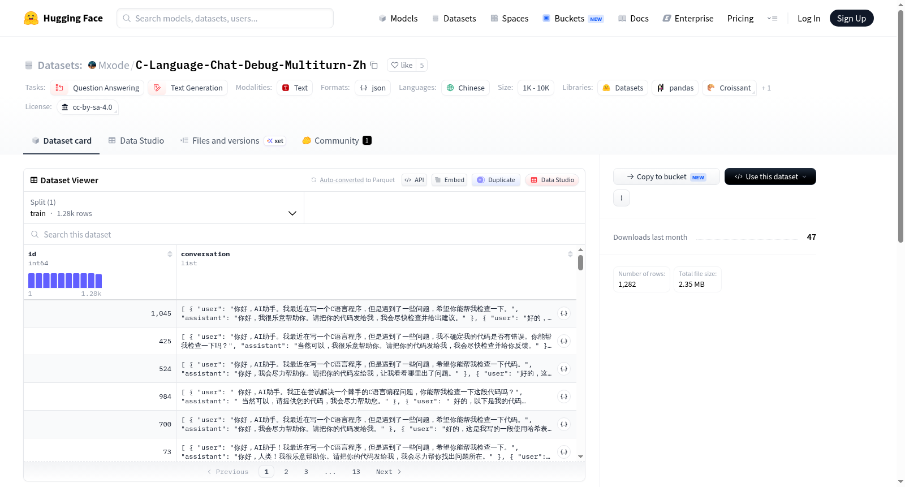
Task: Open the Use this dataset dropdown
Action: [770, 176]
